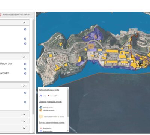150x135 pixels.
Task: Open the first info icon in the top section
Action: (x=25, y=30)
